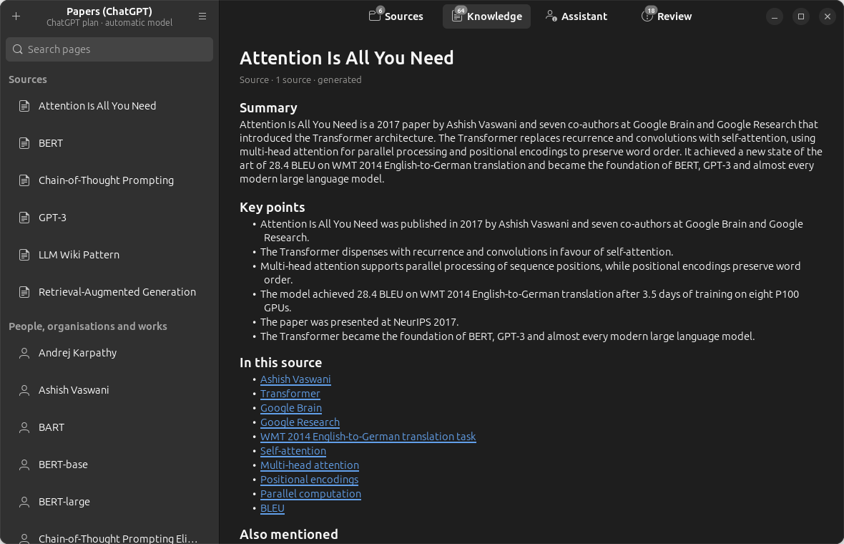This screenshot has height=544, width=844.
Task: Click document icon beside BERT source
Action: [24, 143]
